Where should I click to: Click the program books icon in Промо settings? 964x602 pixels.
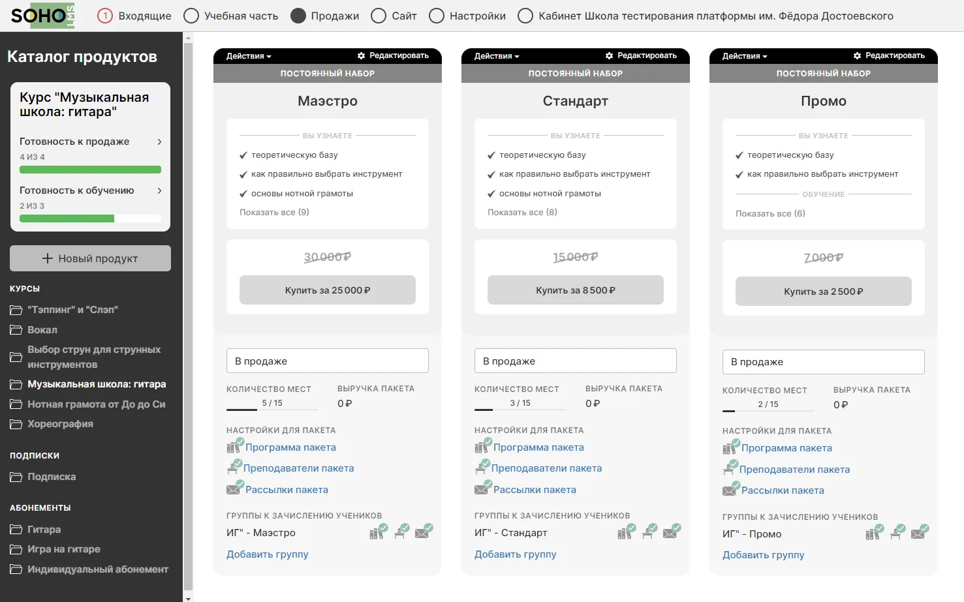[730, 447]
